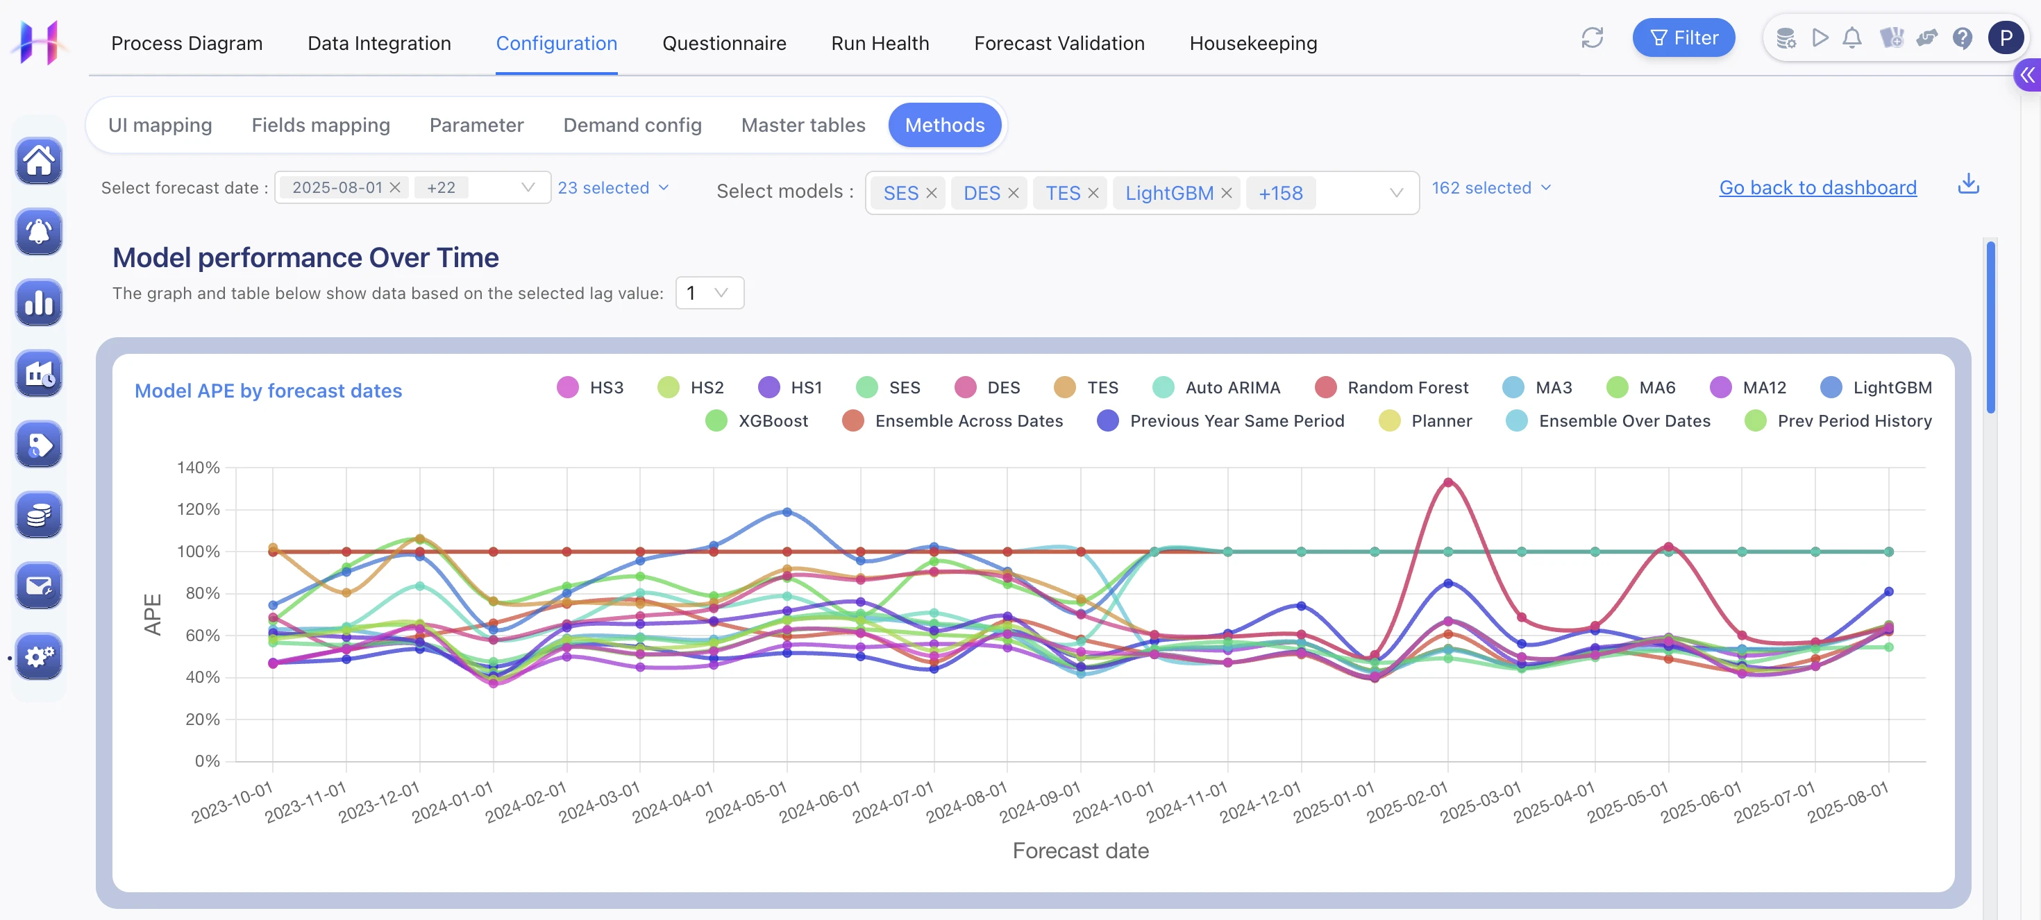2041x920 pixels.
Task: Click Go back to dashboard link
Action: click(1817, 187)
